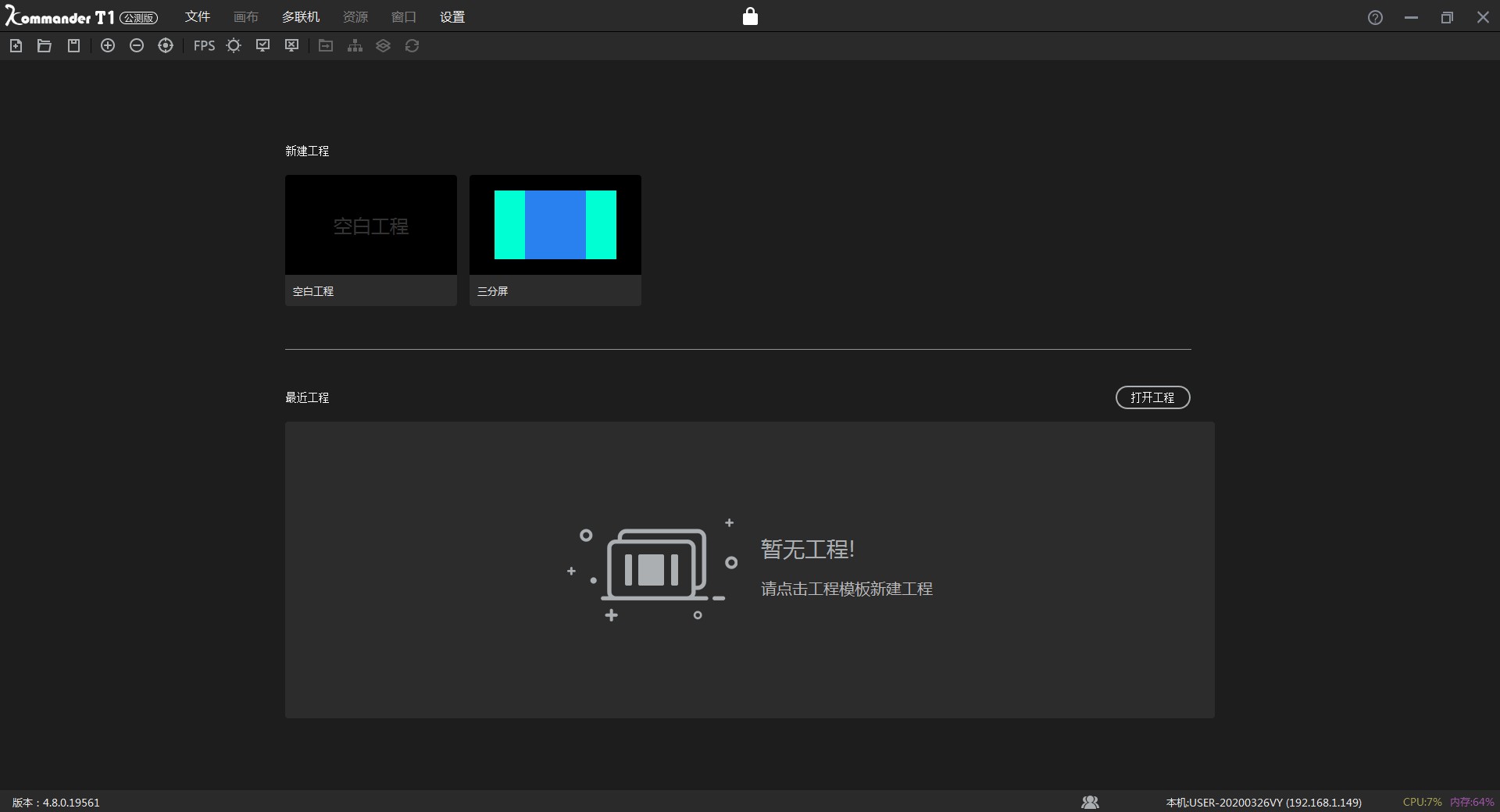1500x812 pixels.
Task: Click the users group status bar icon
Action: (x=1090, y=802)
